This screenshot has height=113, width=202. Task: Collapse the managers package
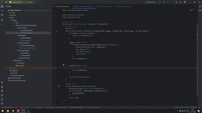[16, 35]
